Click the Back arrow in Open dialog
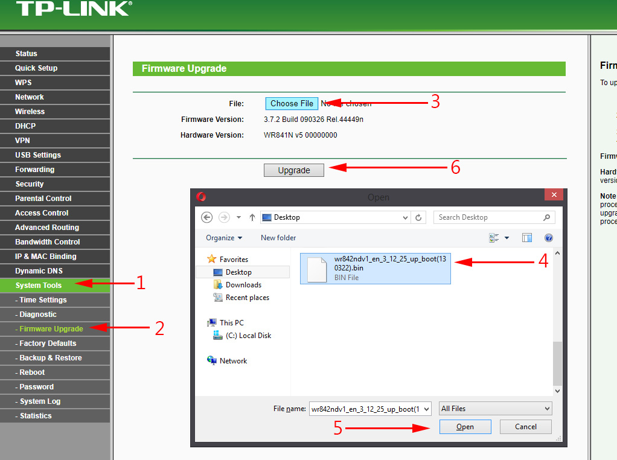Screen dimensions: 617x460 pyautogui.click(x=206, y=217)
